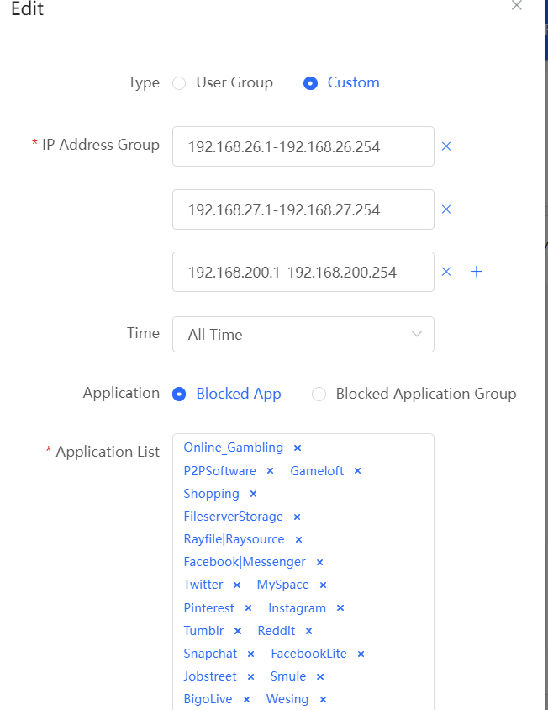
Task: Remove the Facebook|Messenger tag
Action: pos(319,563)
